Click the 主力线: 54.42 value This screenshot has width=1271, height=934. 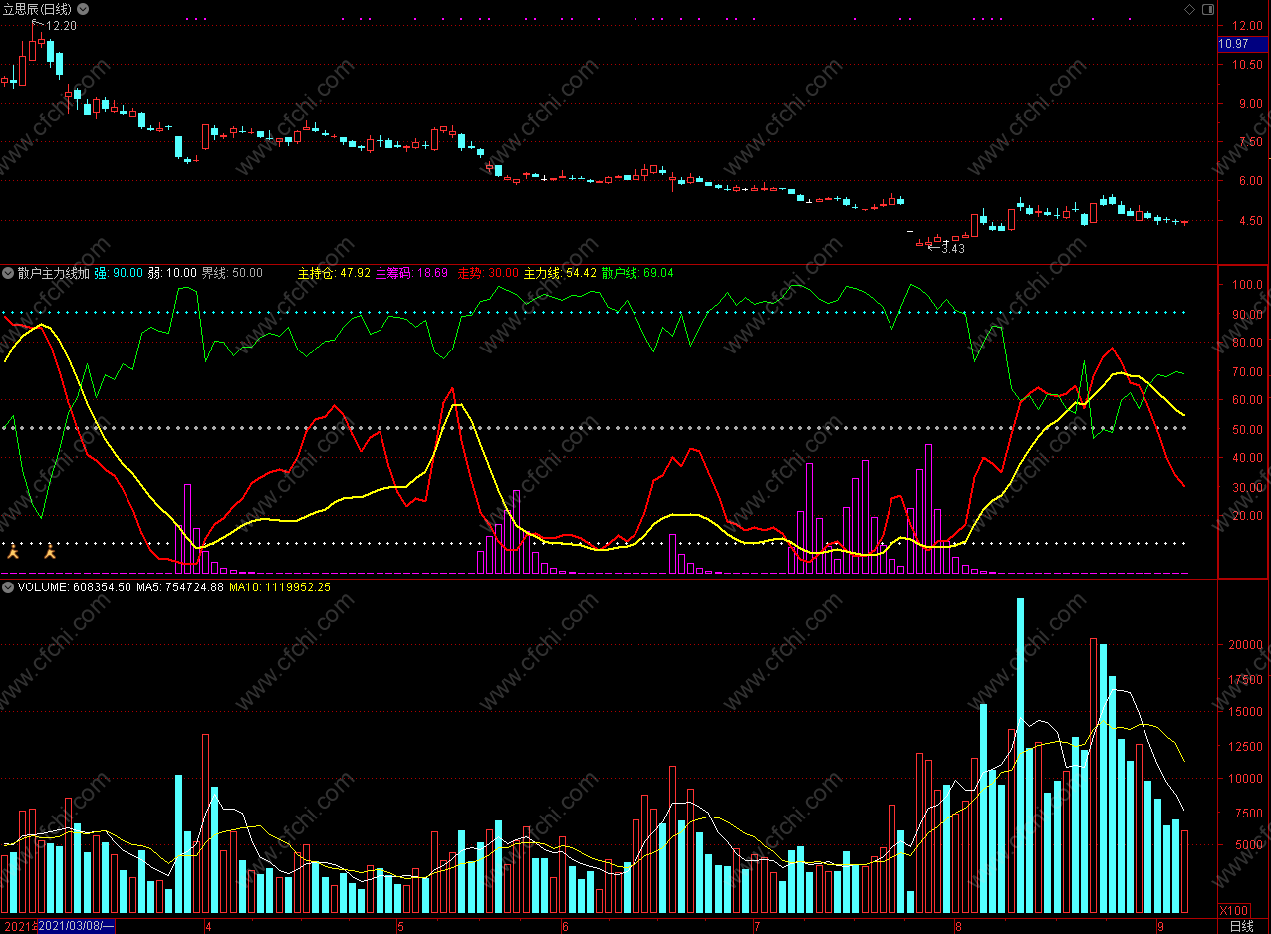click(x=561, y=272)
